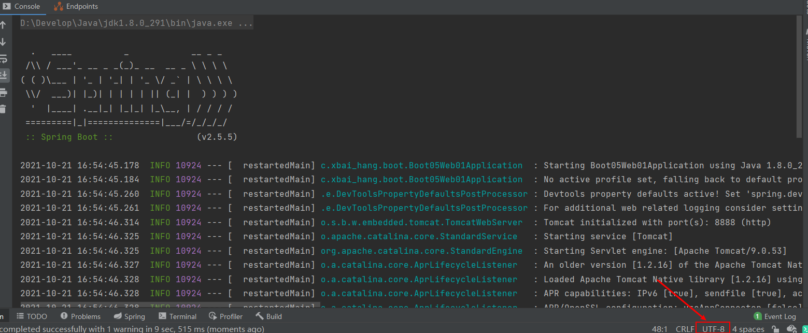This screenshot has width=808, height=333.
Task: Click the o.apache.catalina.core.StandardService logger name
Action: click(x=419, y=237)
